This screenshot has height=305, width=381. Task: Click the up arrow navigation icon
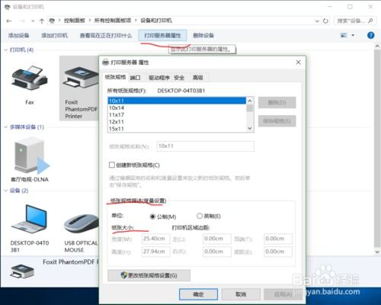click(42, 21)
